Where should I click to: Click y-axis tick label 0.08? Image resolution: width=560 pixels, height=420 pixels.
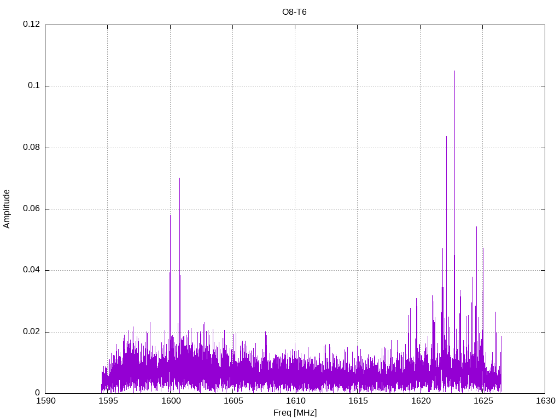click(31, 147)
